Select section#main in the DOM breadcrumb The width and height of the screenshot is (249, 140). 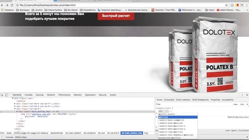point(57,133)
